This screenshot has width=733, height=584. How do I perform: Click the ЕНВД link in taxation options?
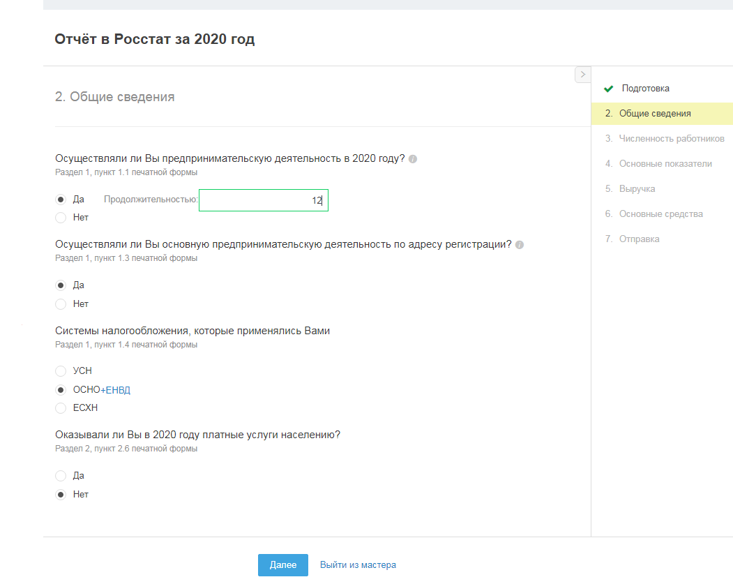[118, 390]
